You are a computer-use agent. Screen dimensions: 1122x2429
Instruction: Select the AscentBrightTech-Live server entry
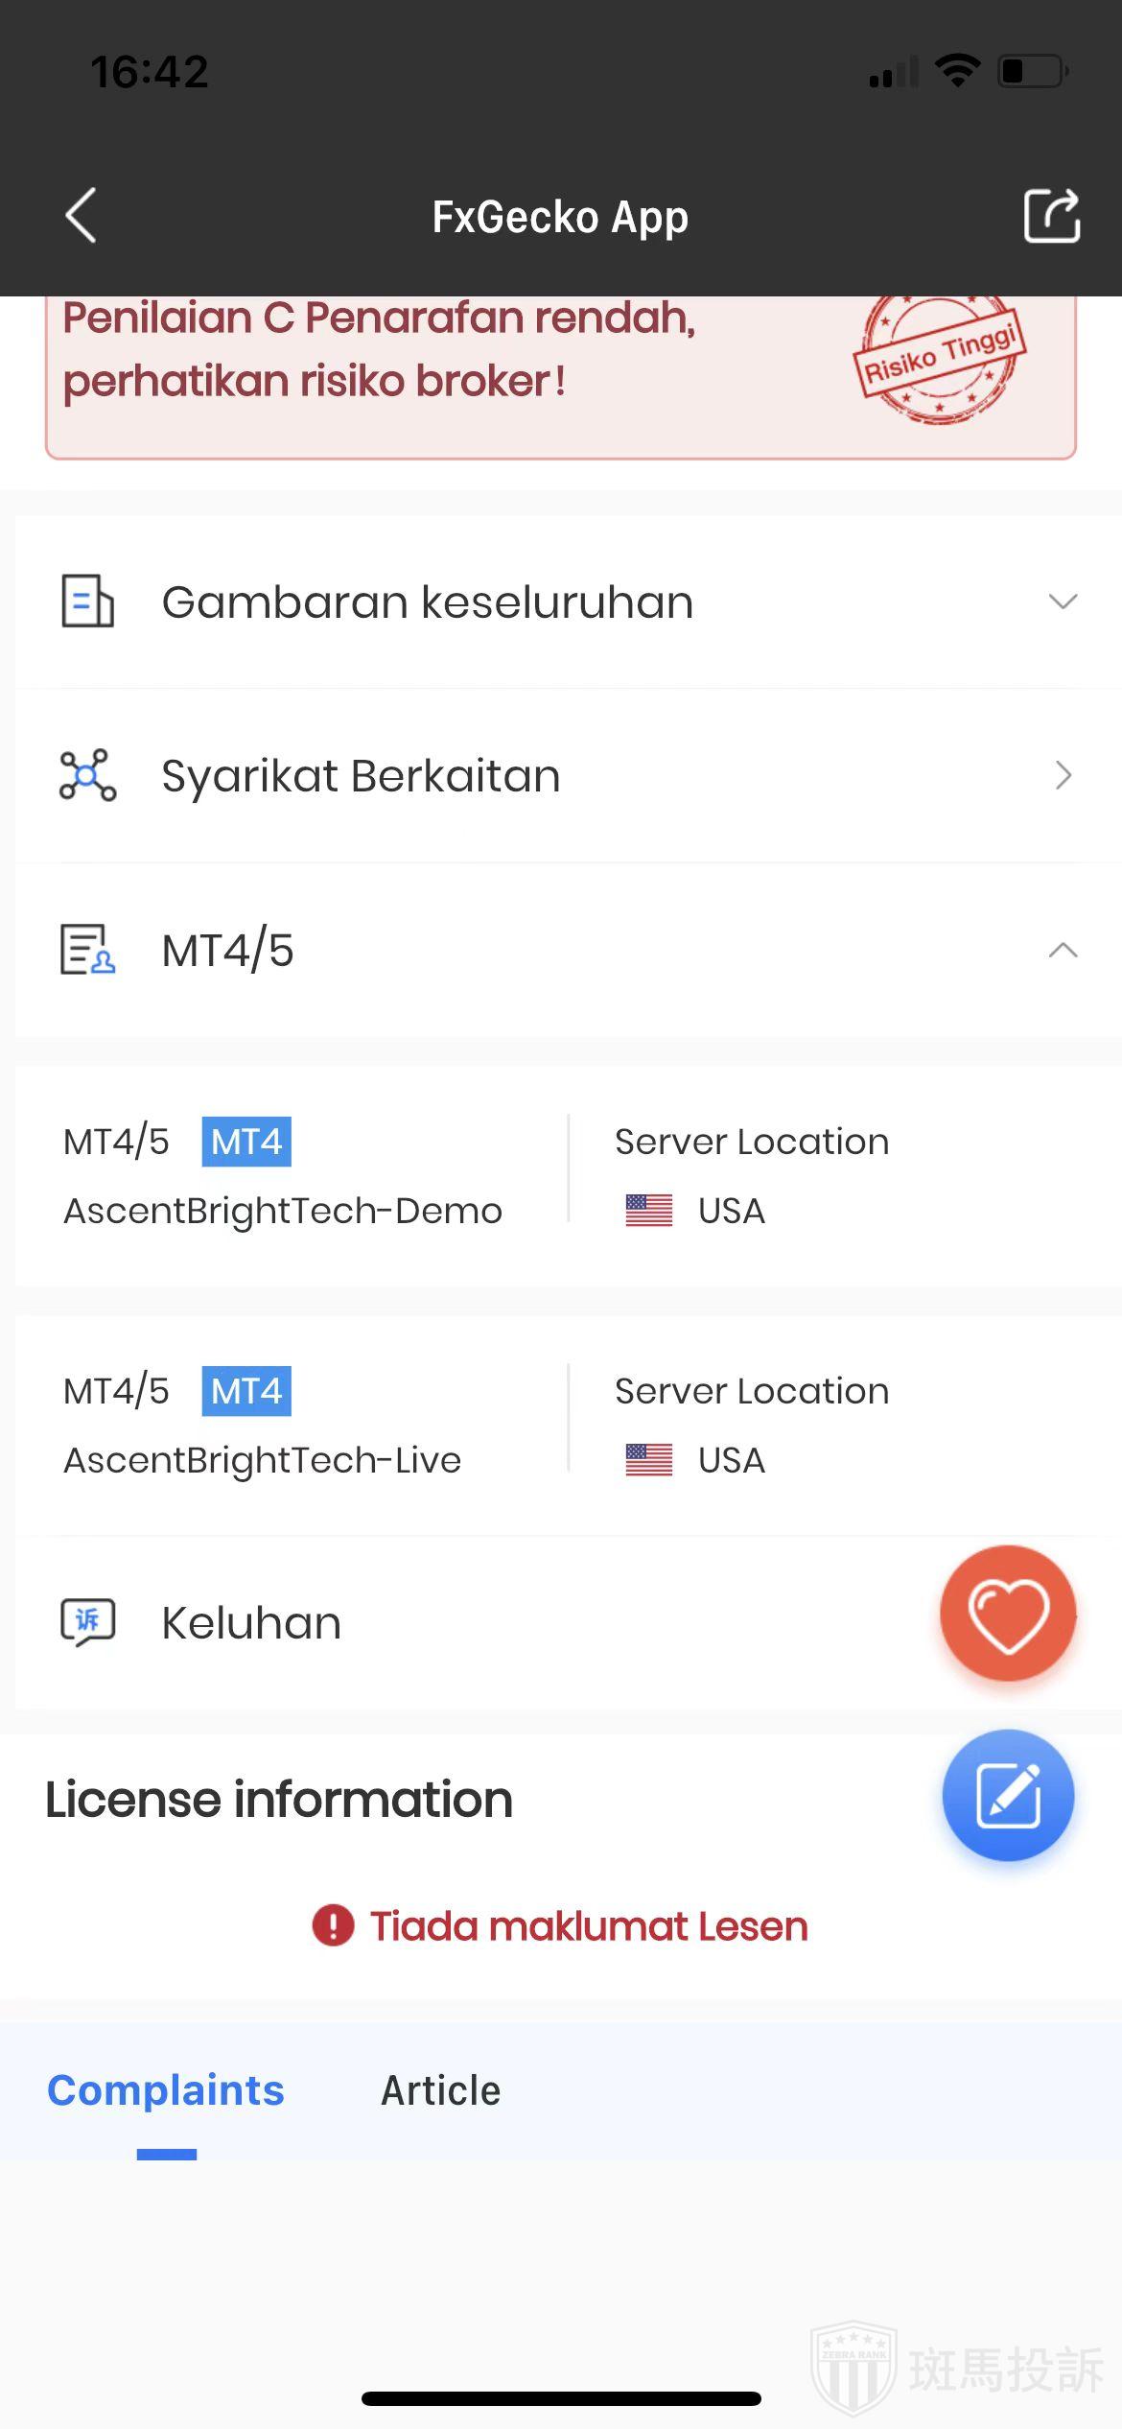263,1460
